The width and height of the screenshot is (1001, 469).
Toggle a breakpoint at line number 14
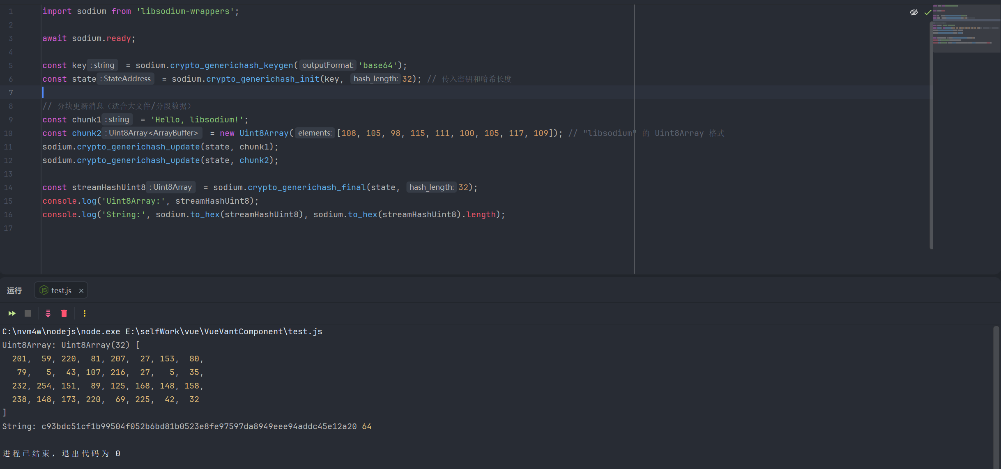pos(8,188)
